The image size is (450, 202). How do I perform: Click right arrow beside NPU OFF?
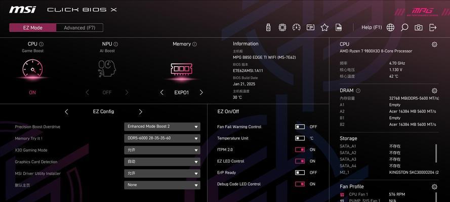[127, 92]
